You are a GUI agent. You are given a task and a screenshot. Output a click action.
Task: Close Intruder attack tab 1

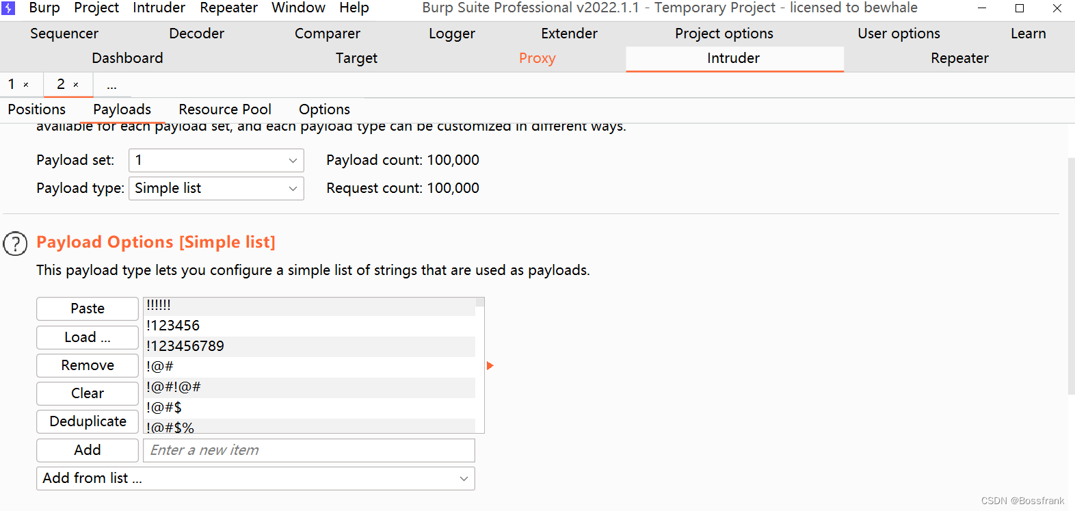26,85
